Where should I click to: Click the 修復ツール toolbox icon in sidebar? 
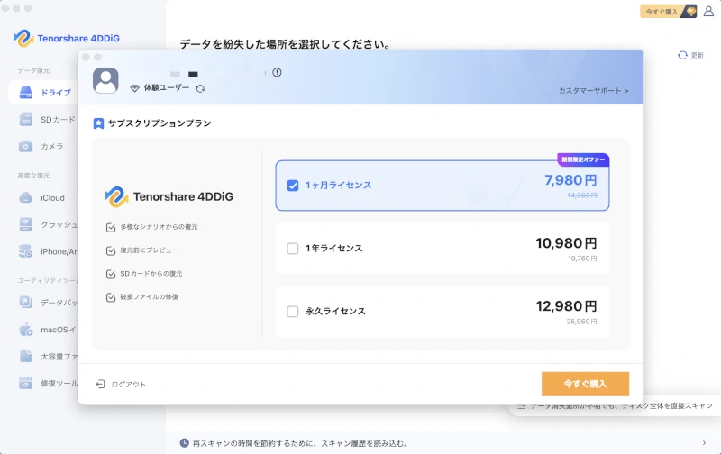click(26, 383)
